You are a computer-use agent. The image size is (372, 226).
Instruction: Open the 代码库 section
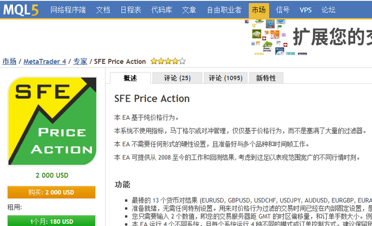coord(162,10)
